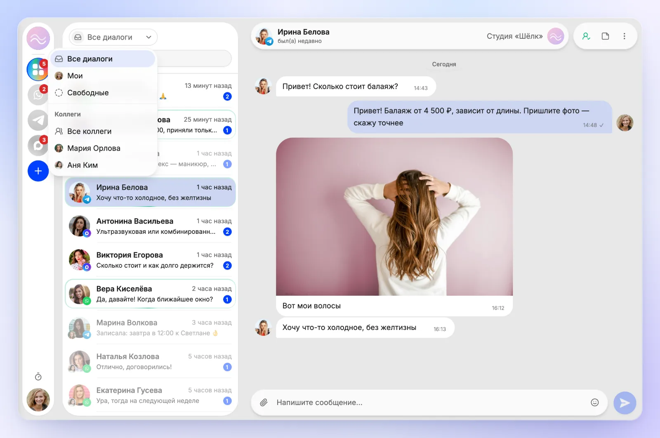Open the Виктория Егорова conversation
This screenshot has width=660, height=438.
coord(150,260)
